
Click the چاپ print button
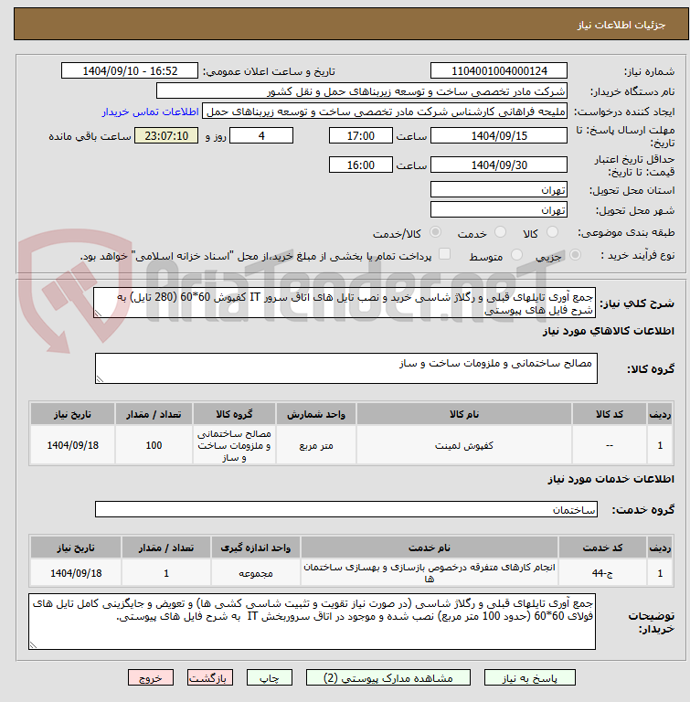[269, 678]
